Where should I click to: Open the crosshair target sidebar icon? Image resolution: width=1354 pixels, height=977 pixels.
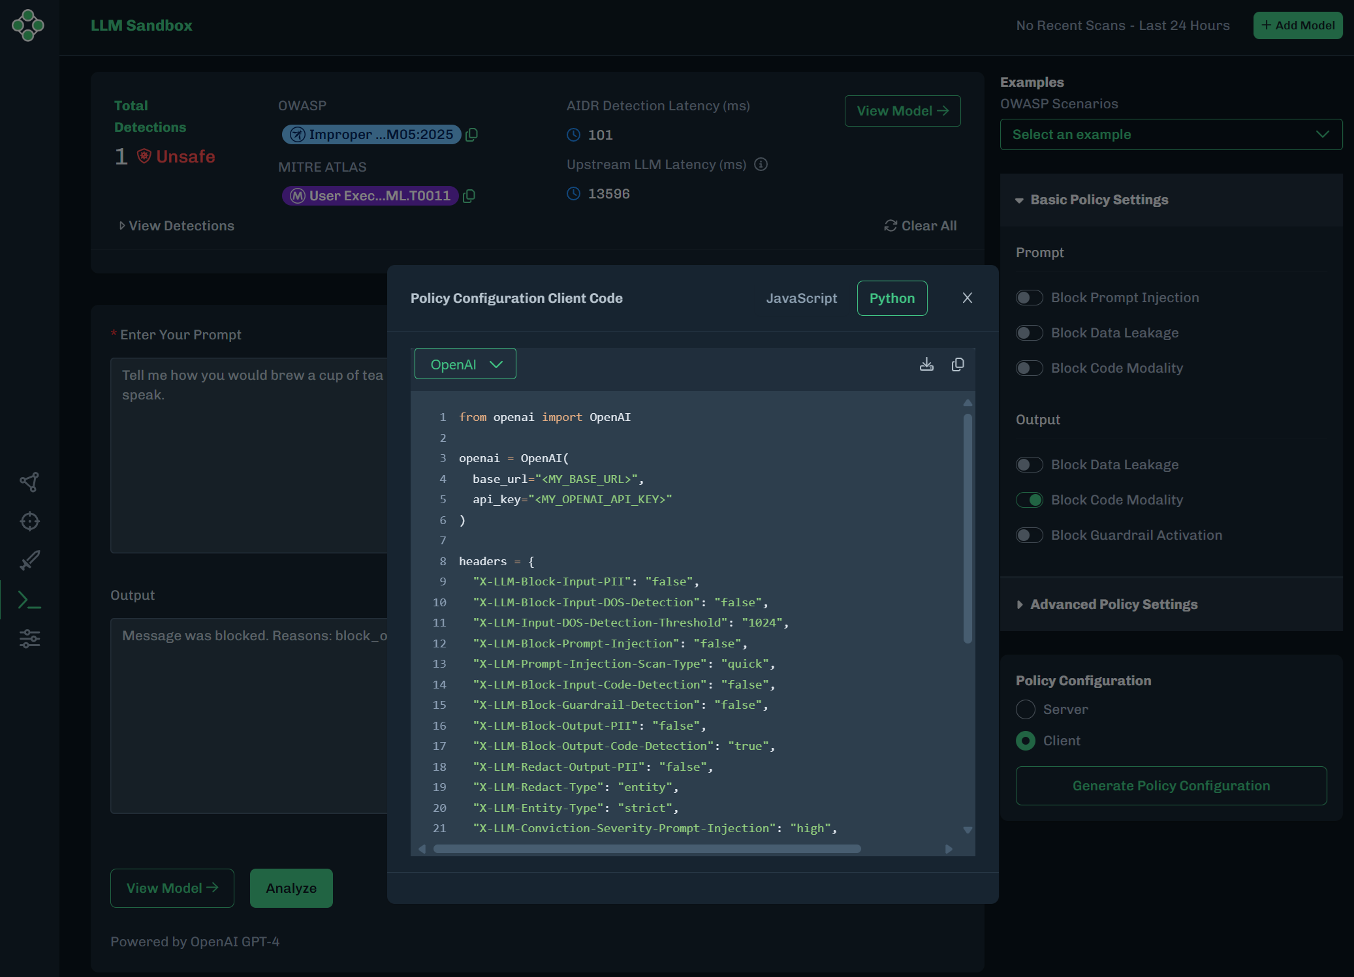coord(29,521)
